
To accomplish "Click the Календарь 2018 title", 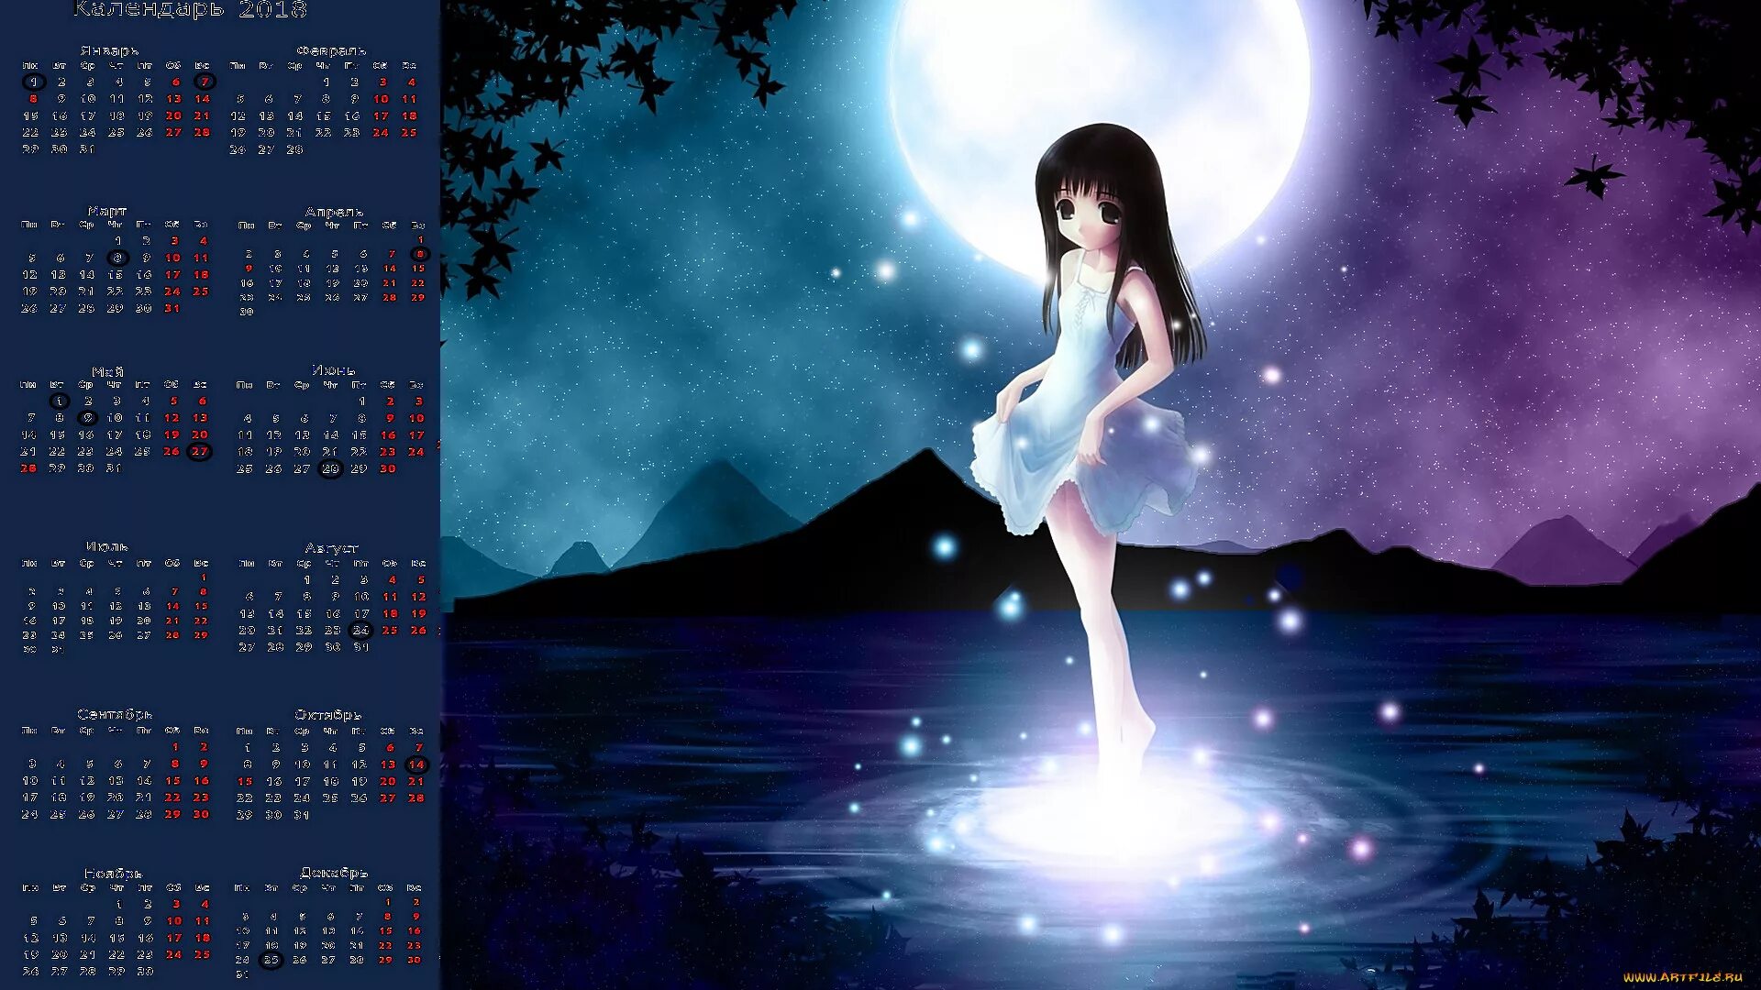I will coord(190,10).
